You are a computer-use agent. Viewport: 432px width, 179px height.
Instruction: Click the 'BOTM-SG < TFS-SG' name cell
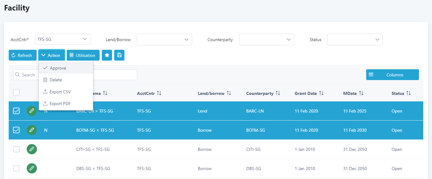(95, 130)
